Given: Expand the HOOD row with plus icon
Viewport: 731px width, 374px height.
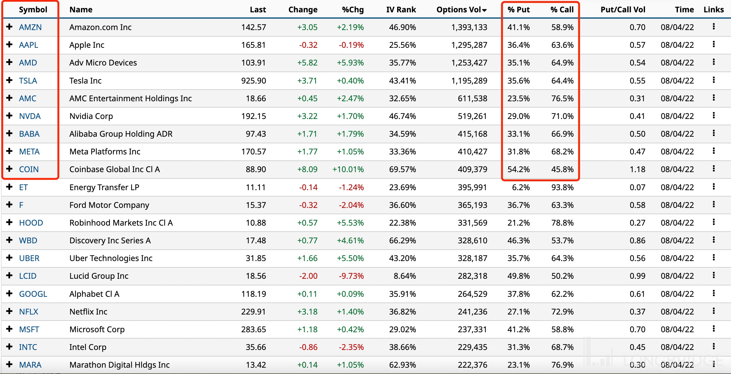Looking at the screenshot, I should (9, 222).
